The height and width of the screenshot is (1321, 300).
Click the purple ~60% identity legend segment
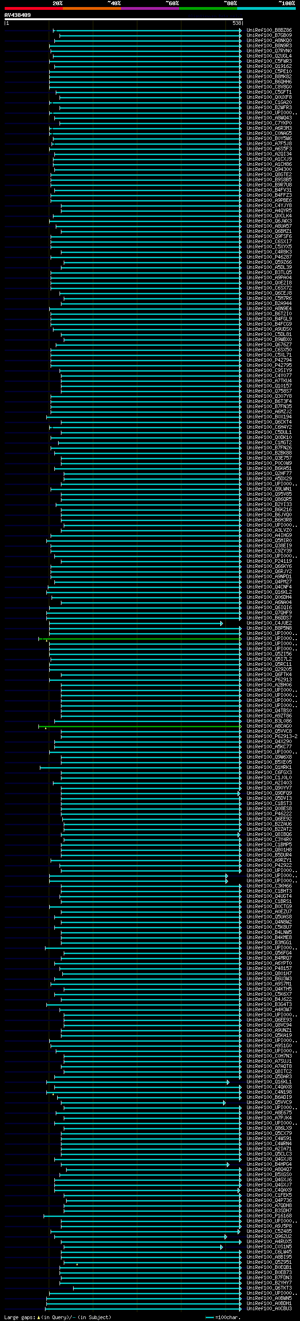coord(150,8)
